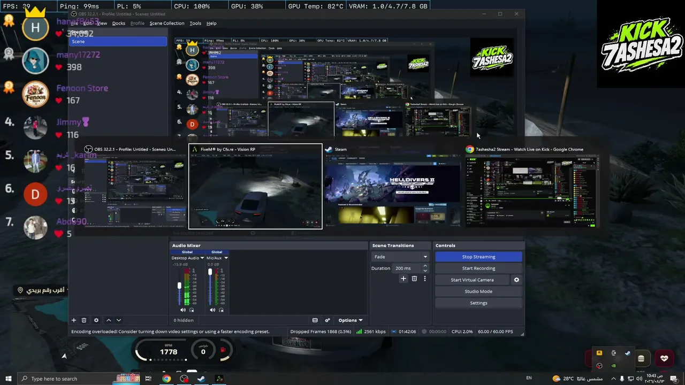
Task: Click the Start Virtual Camera button
Action: (x=472, y=280)
